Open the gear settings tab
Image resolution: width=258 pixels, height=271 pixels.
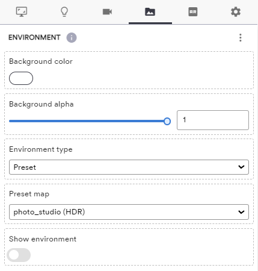236,12
